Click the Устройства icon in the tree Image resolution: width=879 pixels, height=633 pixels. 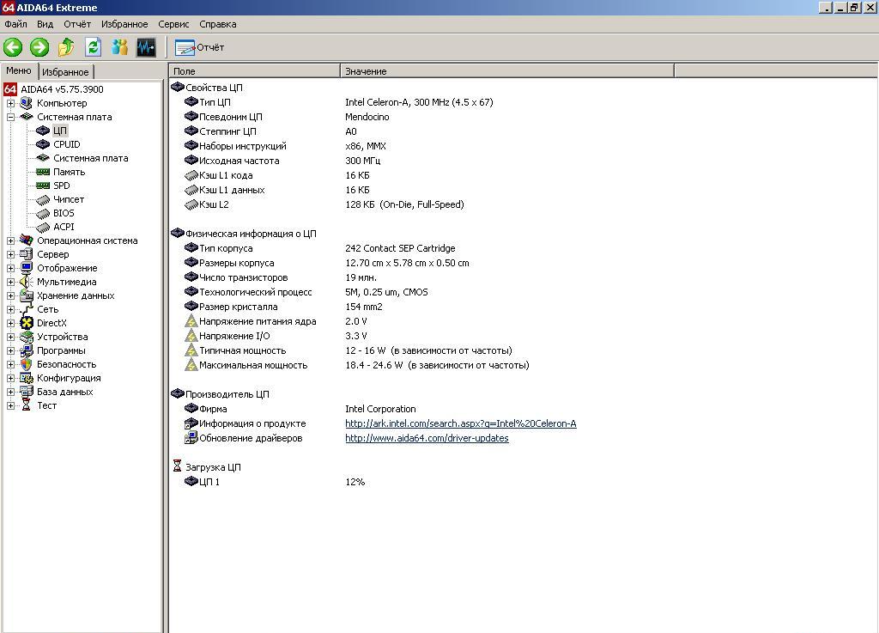click(27, 337)
